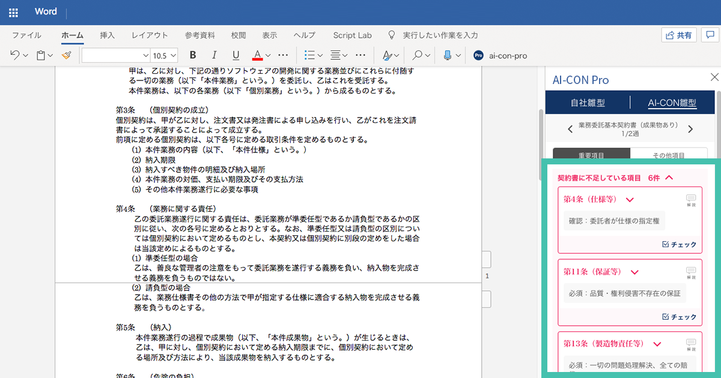
Task: Switch to the レイアウト tab
Action: coord(150,35)
